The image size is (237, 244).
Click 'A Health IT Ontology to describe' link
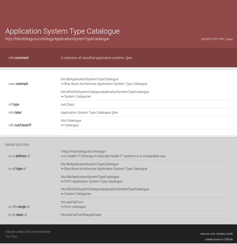(115, 156)
